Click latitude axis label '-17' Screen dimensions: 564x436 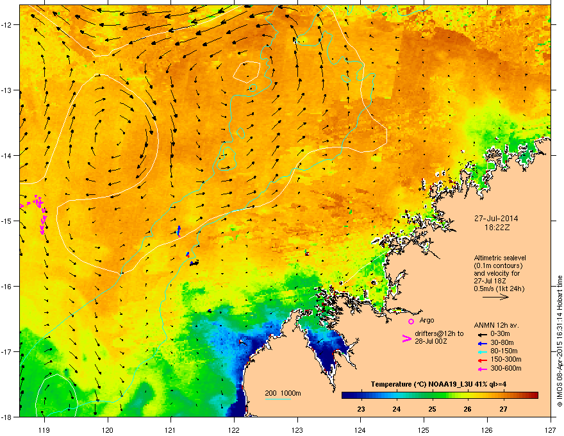click(x=7, y=351)
